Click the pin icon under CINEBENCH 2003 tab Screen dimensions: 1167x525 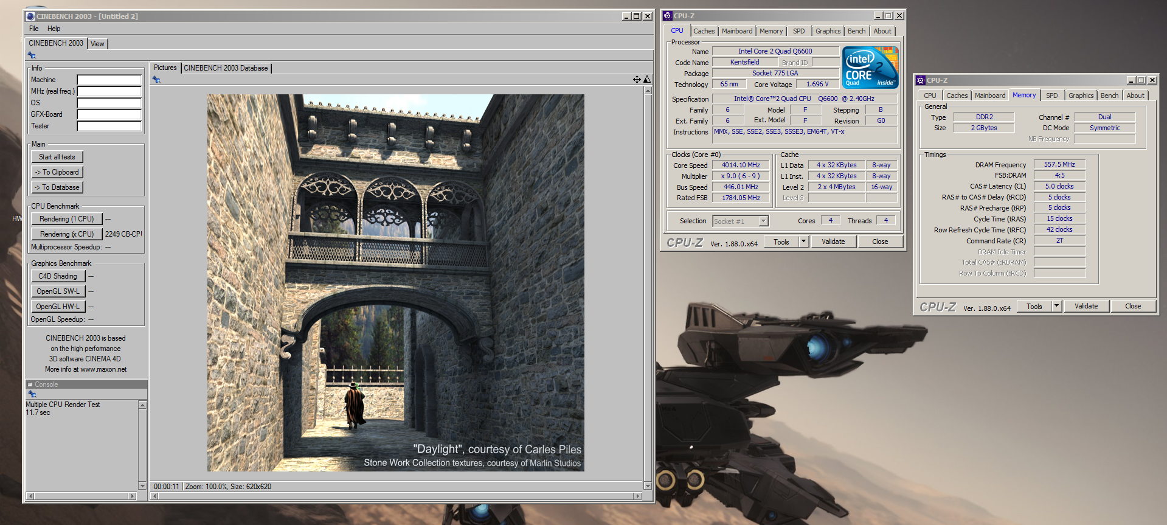coord(32,55)
